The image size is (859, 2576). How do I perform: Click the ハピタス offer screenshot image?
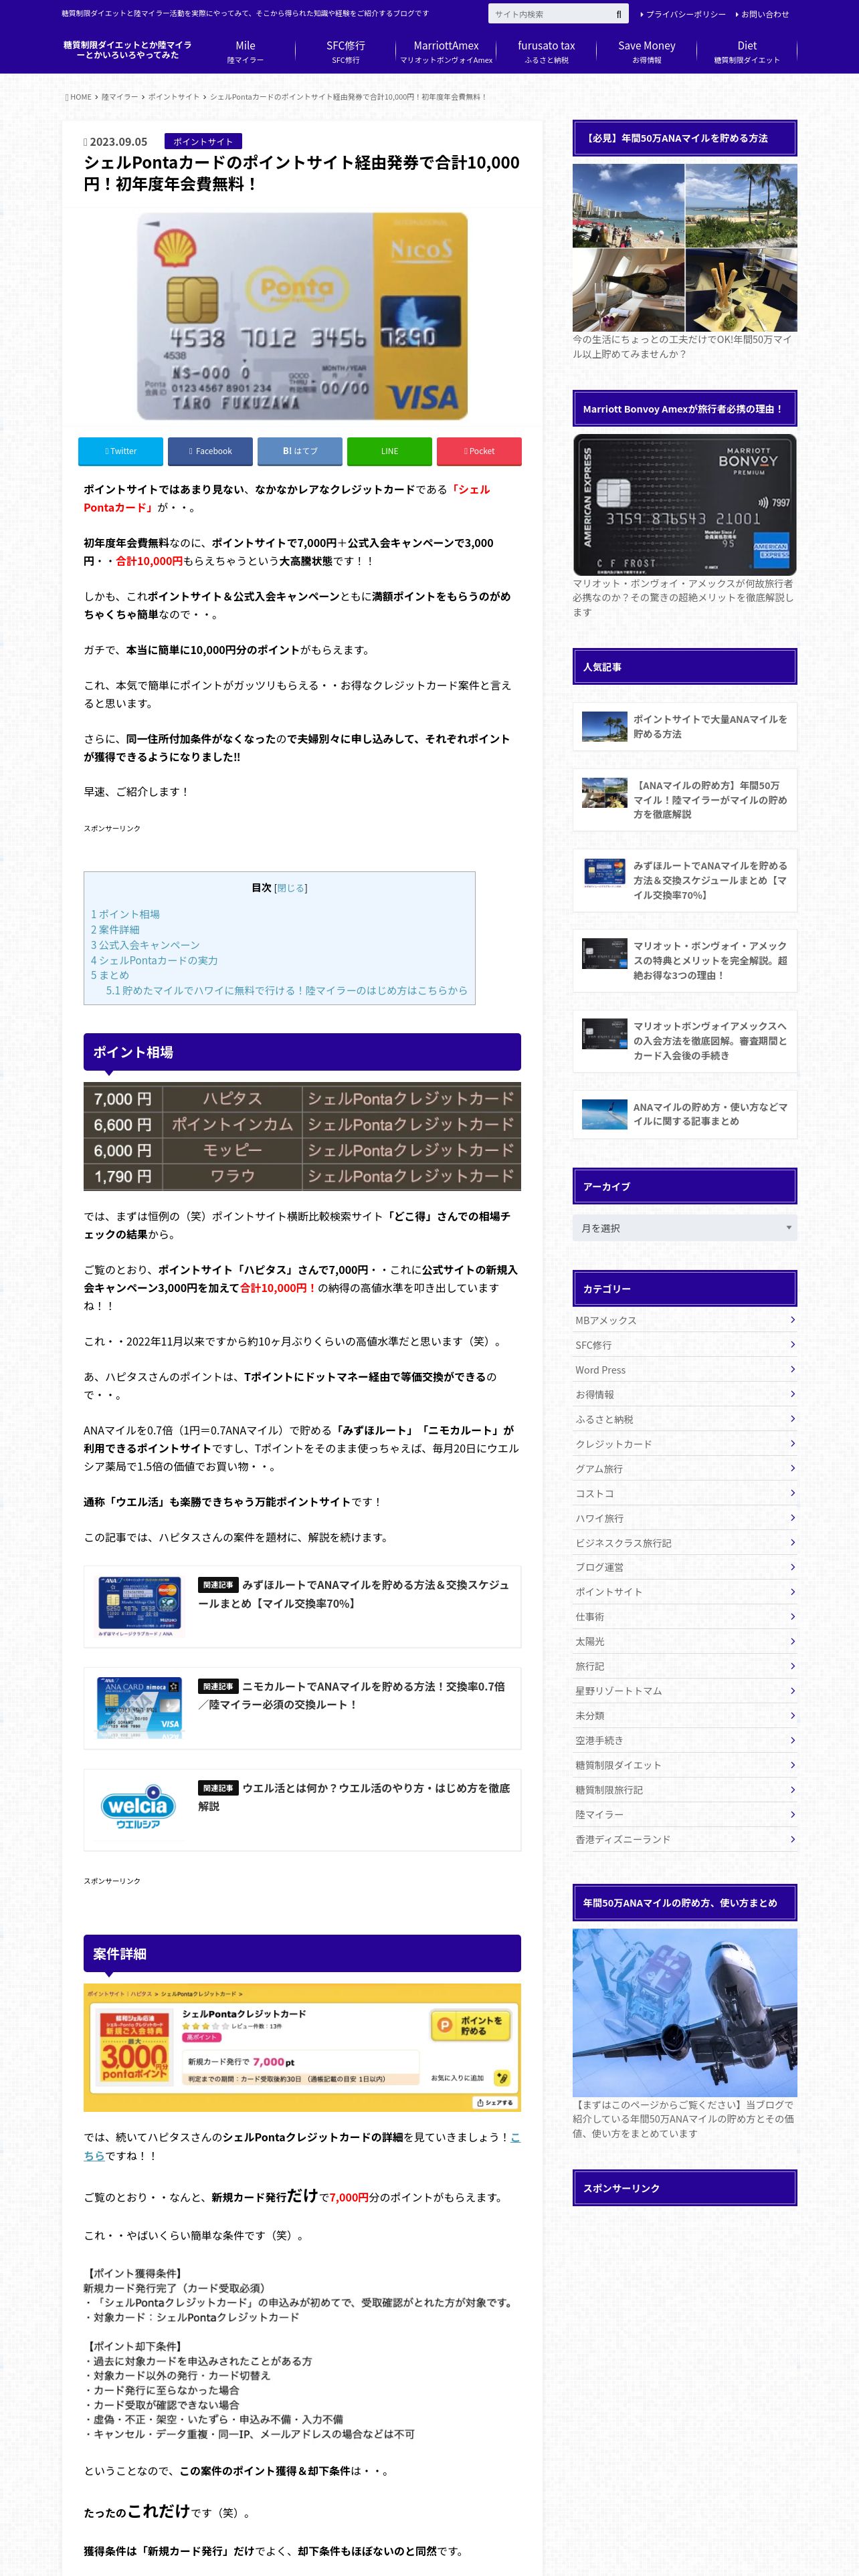pyautogui.click(x=302, y=2047)
